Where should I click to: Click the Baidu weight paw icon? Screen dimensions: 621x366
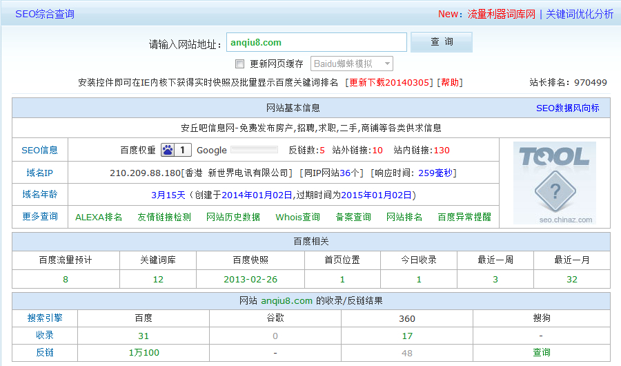168,150
